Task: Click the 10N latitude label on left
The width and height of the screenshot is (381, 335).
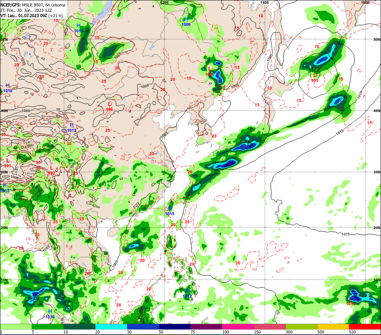Action: pyautogui.click(x=4, y=280)
